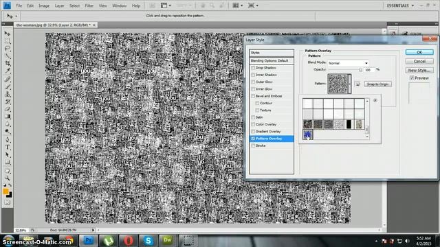Collapse the Pattern picker dropdown arrow
Screen dimensions: 440x247
point(350,84)
